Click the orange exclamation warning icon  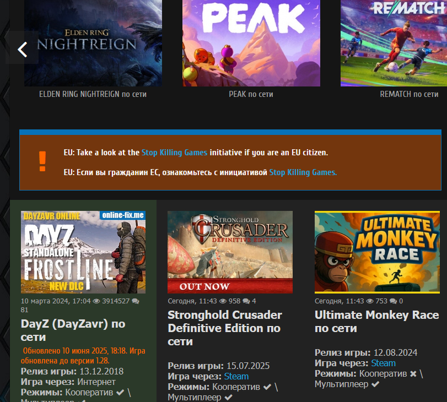tap(42, 161)
